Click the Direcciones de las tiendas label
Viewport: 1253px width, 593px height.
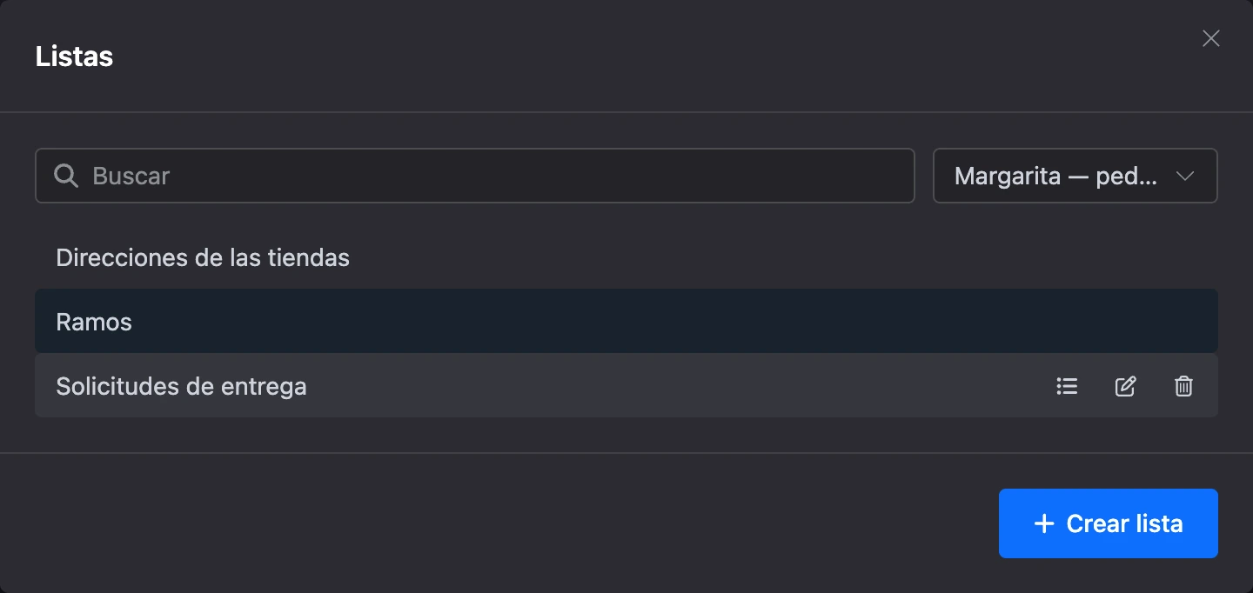coord(203,257)
